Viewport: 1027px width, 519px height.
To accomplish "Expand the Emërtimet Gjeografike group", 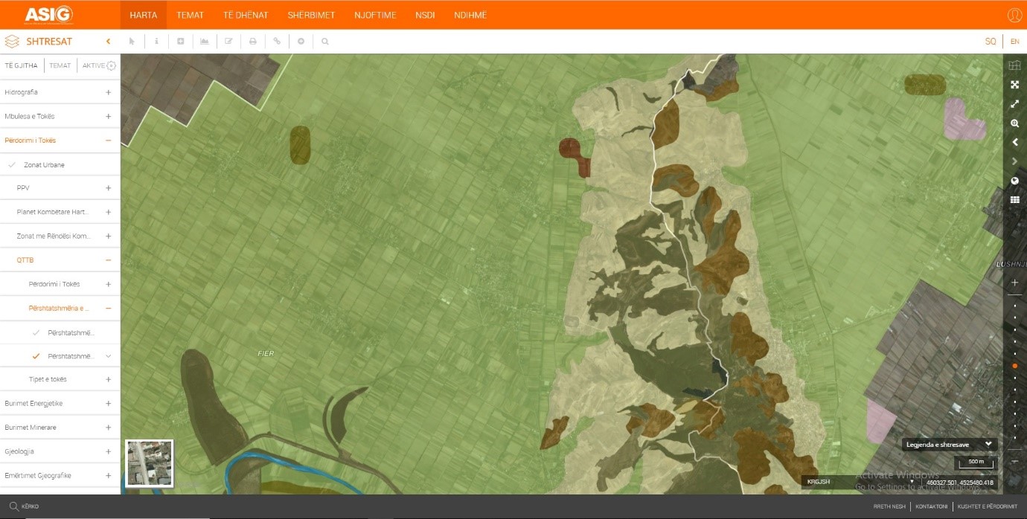I will 108,475.
